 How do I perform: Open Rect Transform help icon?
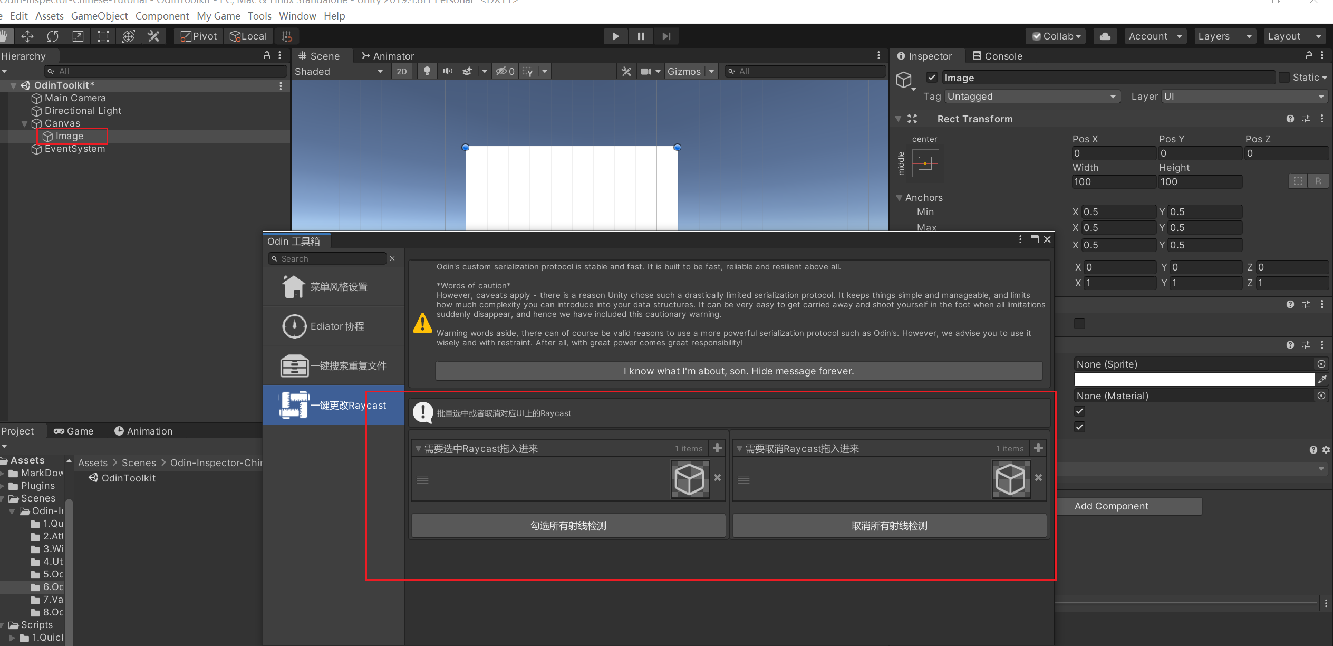point(1290,119)
